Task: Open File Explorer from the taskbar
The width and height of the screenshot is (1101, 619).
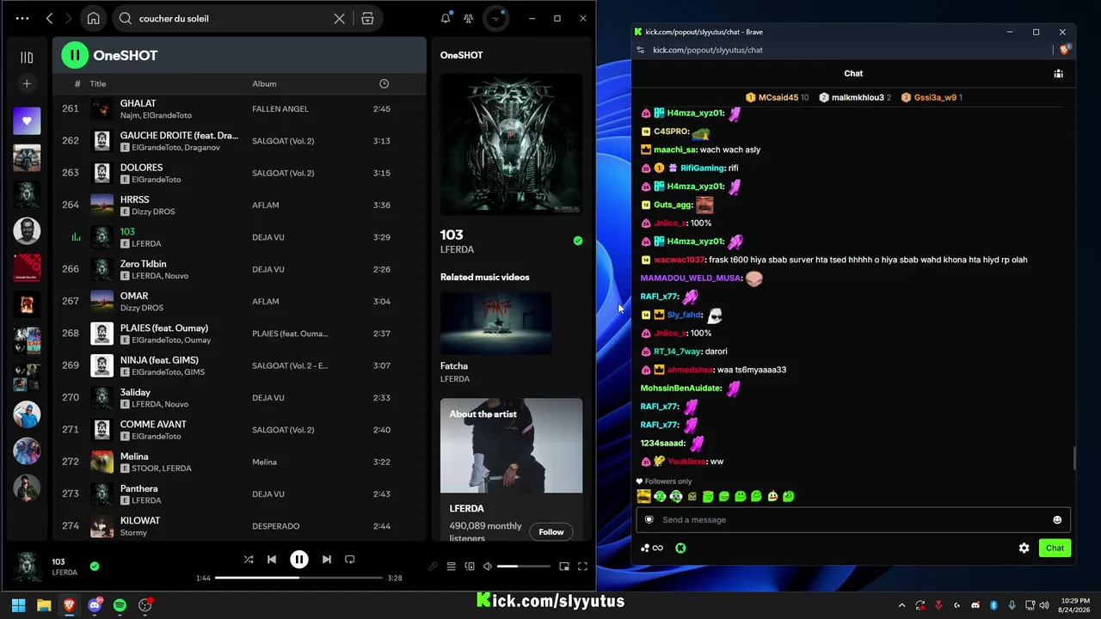Action: (x=44, y=605)
